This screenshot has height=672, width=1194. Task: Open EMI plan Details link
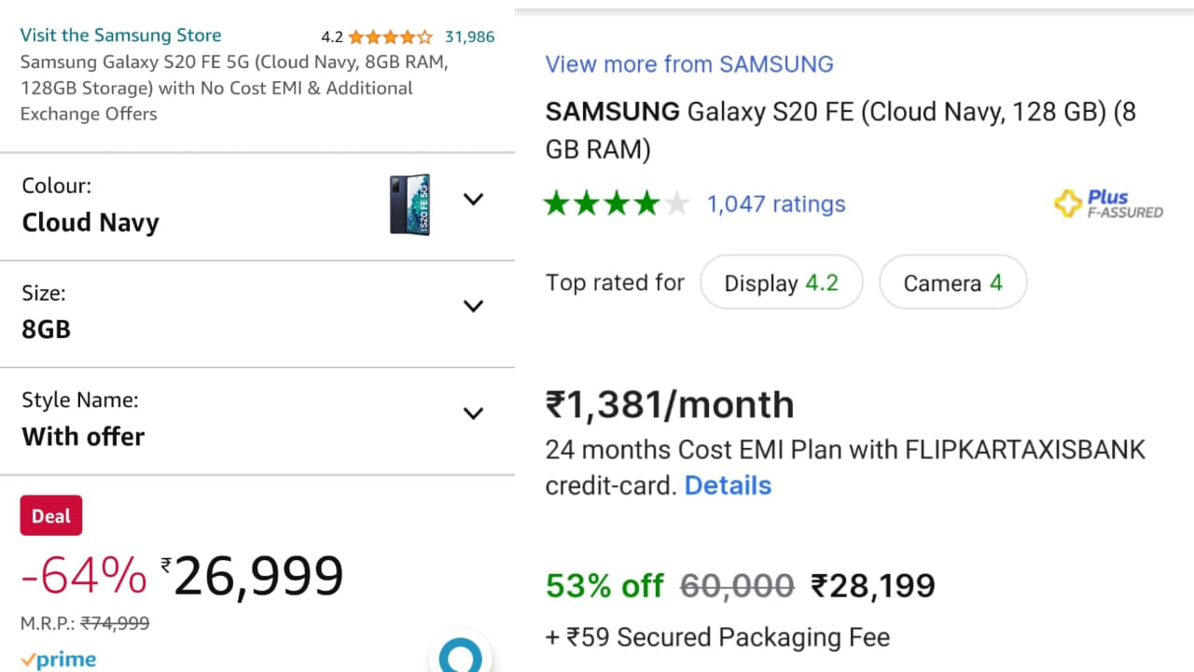pos(728,485)
